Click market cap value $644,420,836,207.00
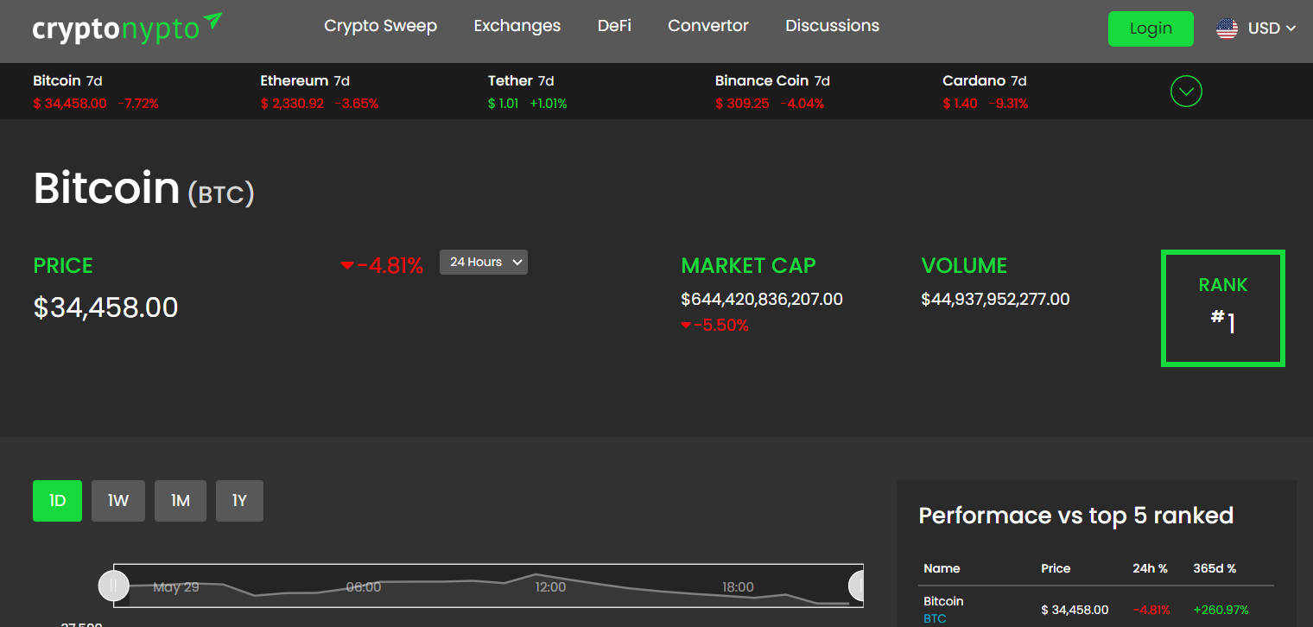The image size is (1313, 627). click(762, 300)
